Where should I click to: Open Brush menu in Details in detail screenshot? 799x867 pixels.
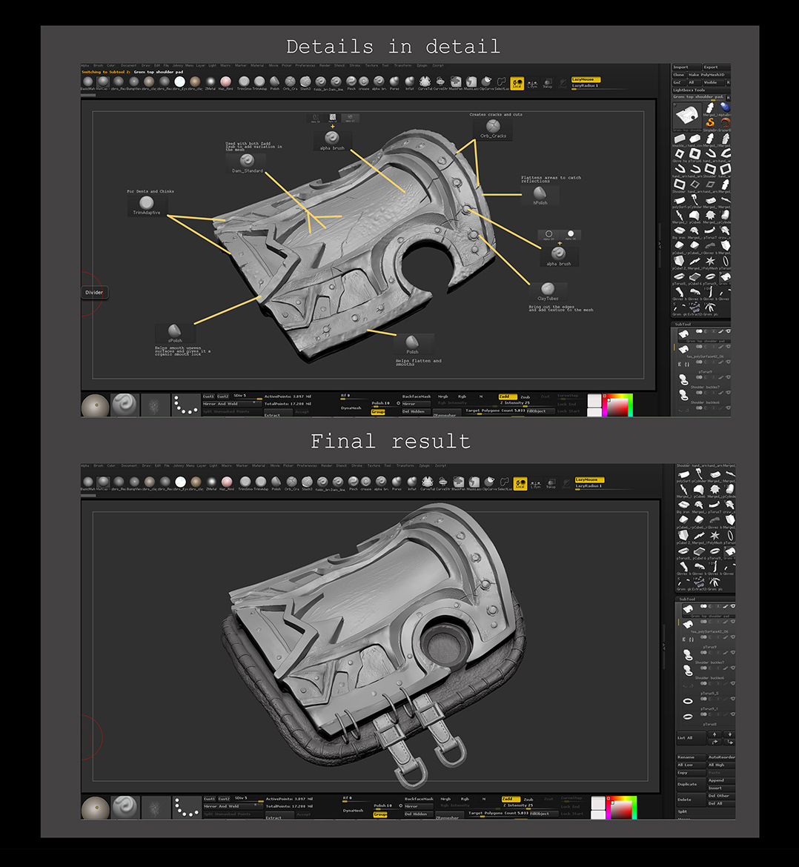tap(98, 65)
